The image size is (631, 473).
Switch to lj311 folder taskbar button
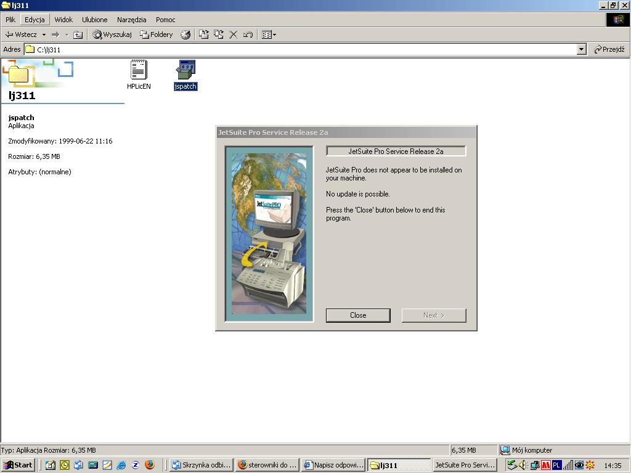pyautogui.click(x=399, y=465)
